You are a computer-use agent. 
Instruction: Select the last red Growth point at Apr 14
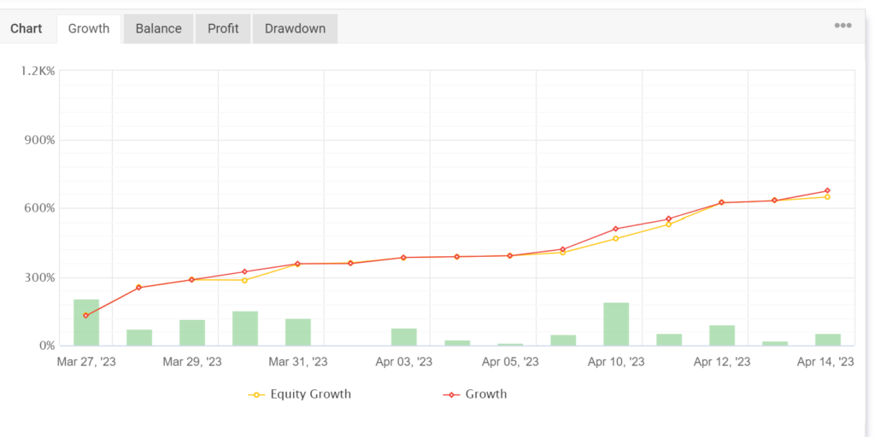(x=827, y=190)
